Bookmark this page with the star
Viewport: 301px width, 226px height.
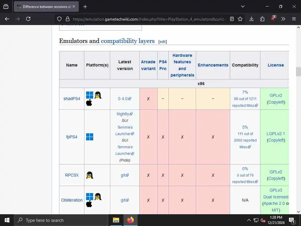click(x=240, y=19)
